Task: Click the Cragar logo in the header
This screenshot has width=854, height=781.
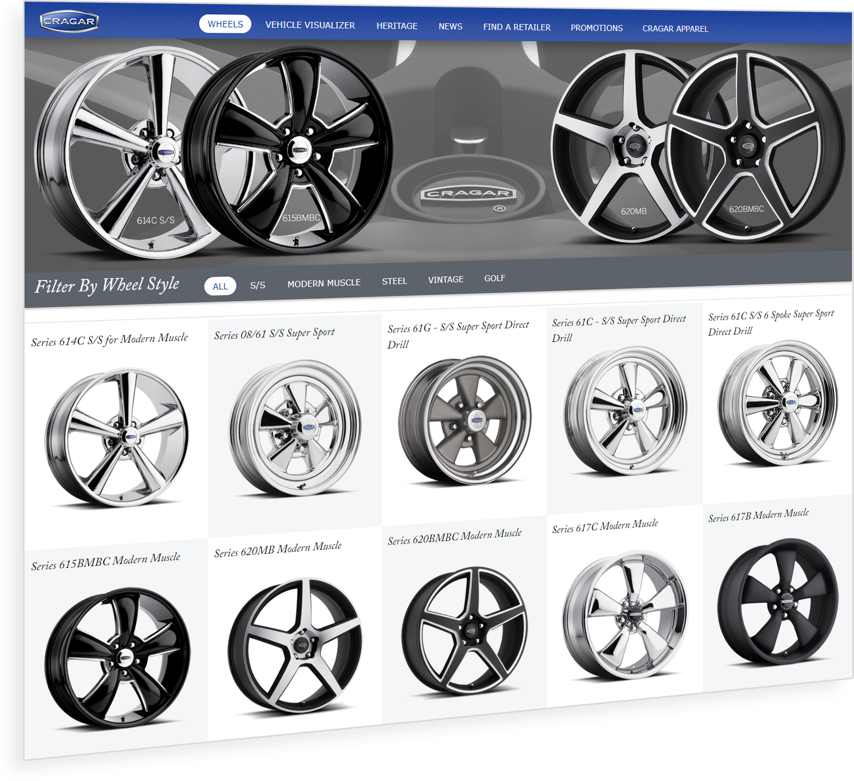Action: pos(69,21)
